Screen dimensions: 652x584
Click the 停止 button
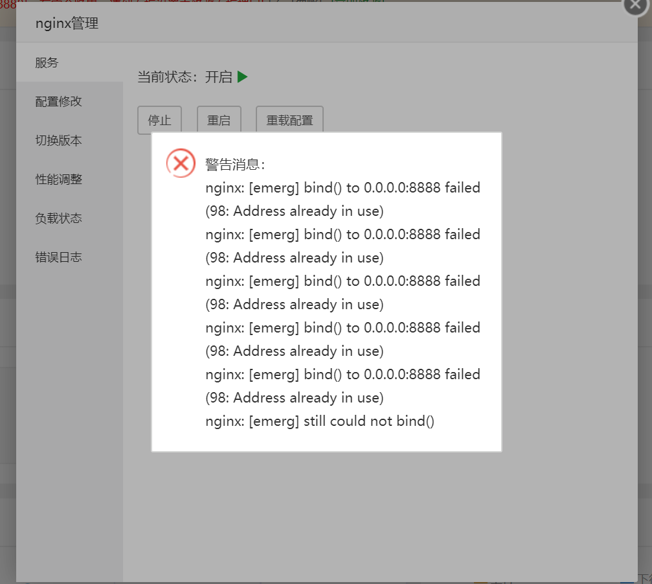pos(160,121)
